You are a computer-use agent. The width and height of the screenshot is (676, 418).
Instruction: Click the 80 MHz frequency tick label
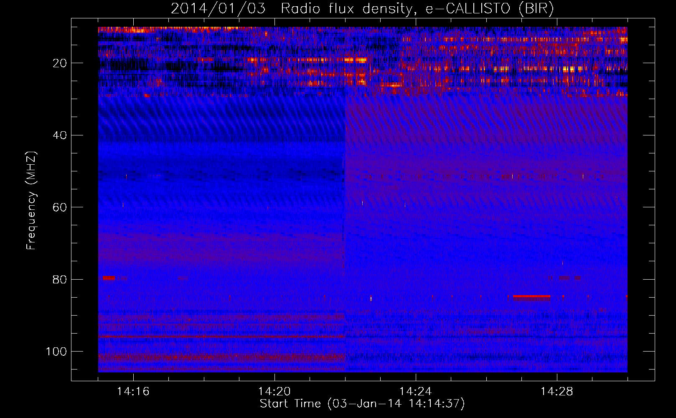coord(60,280)
